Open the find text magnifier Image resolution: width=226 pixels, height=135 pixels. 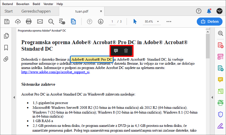pos(51,22)
